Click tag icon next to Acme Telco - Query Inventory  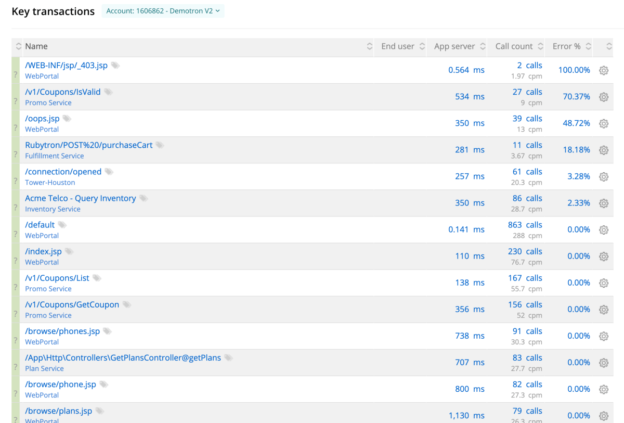click(144, 198)
